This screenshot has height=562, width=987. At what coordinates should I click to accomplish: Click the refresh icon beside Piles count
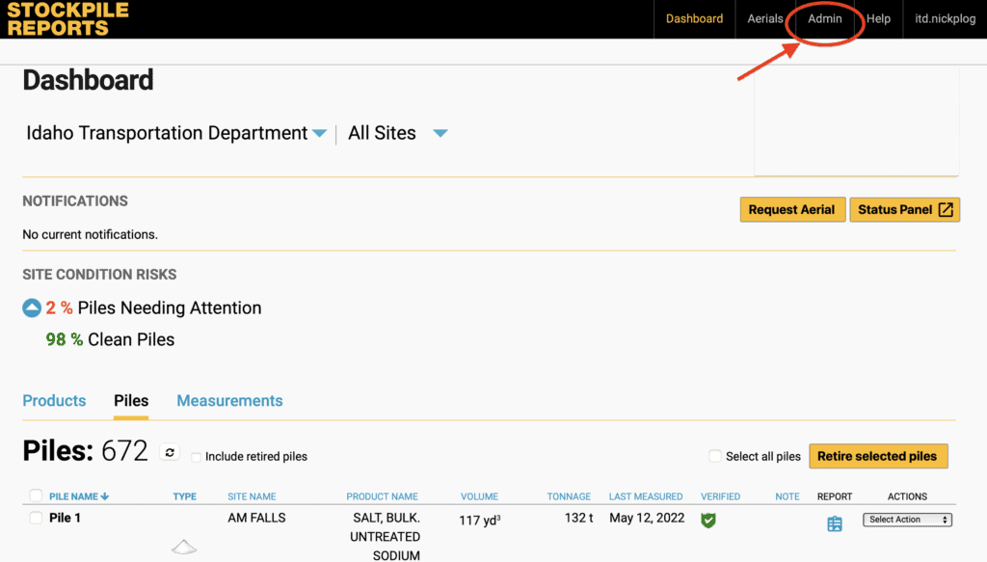pos(170,452)
